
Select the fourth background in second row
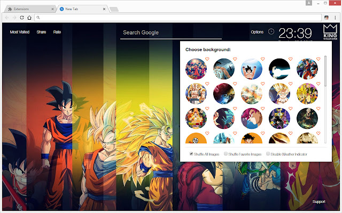(279, 94)
